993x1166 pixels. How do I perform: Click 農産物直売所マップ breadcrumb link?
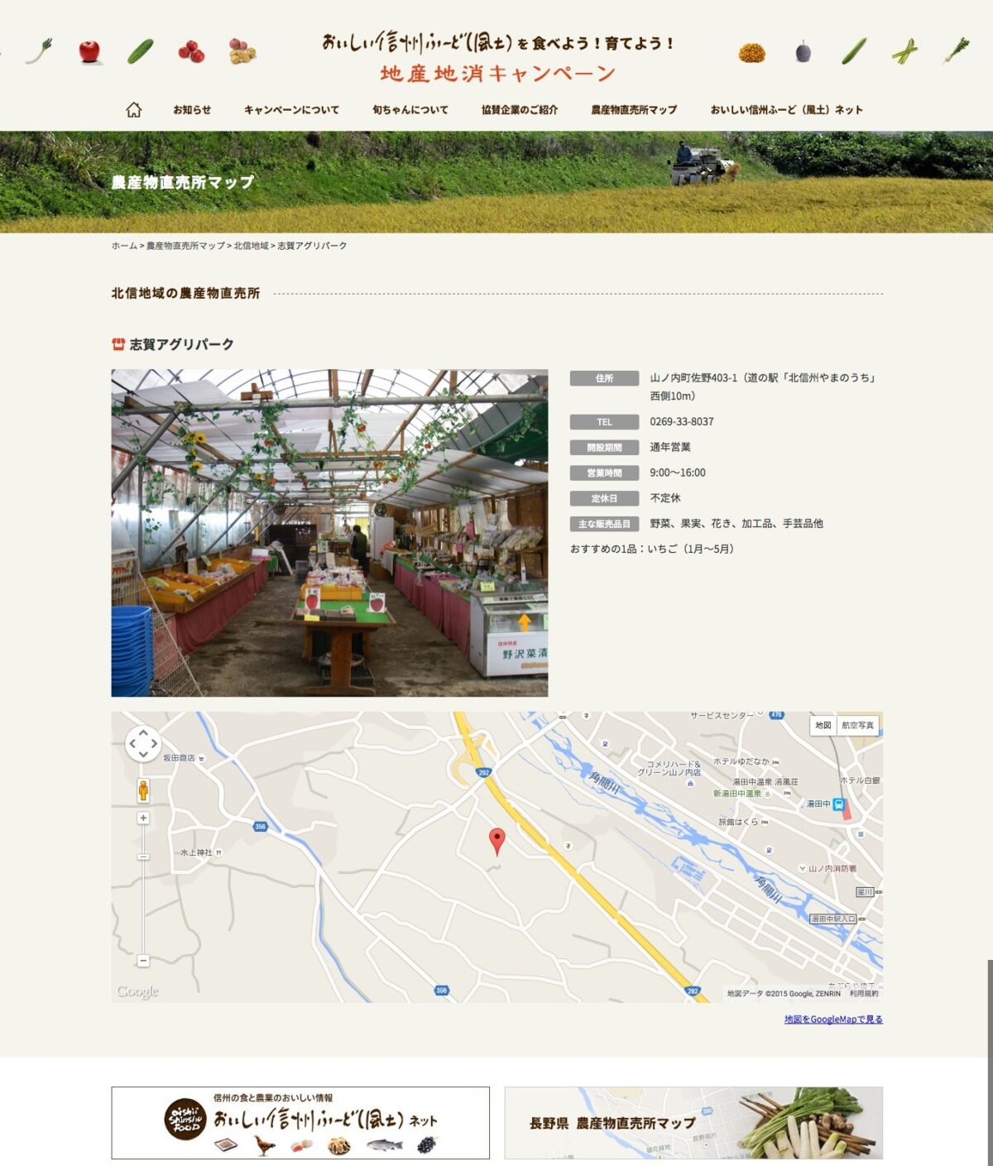185,246
